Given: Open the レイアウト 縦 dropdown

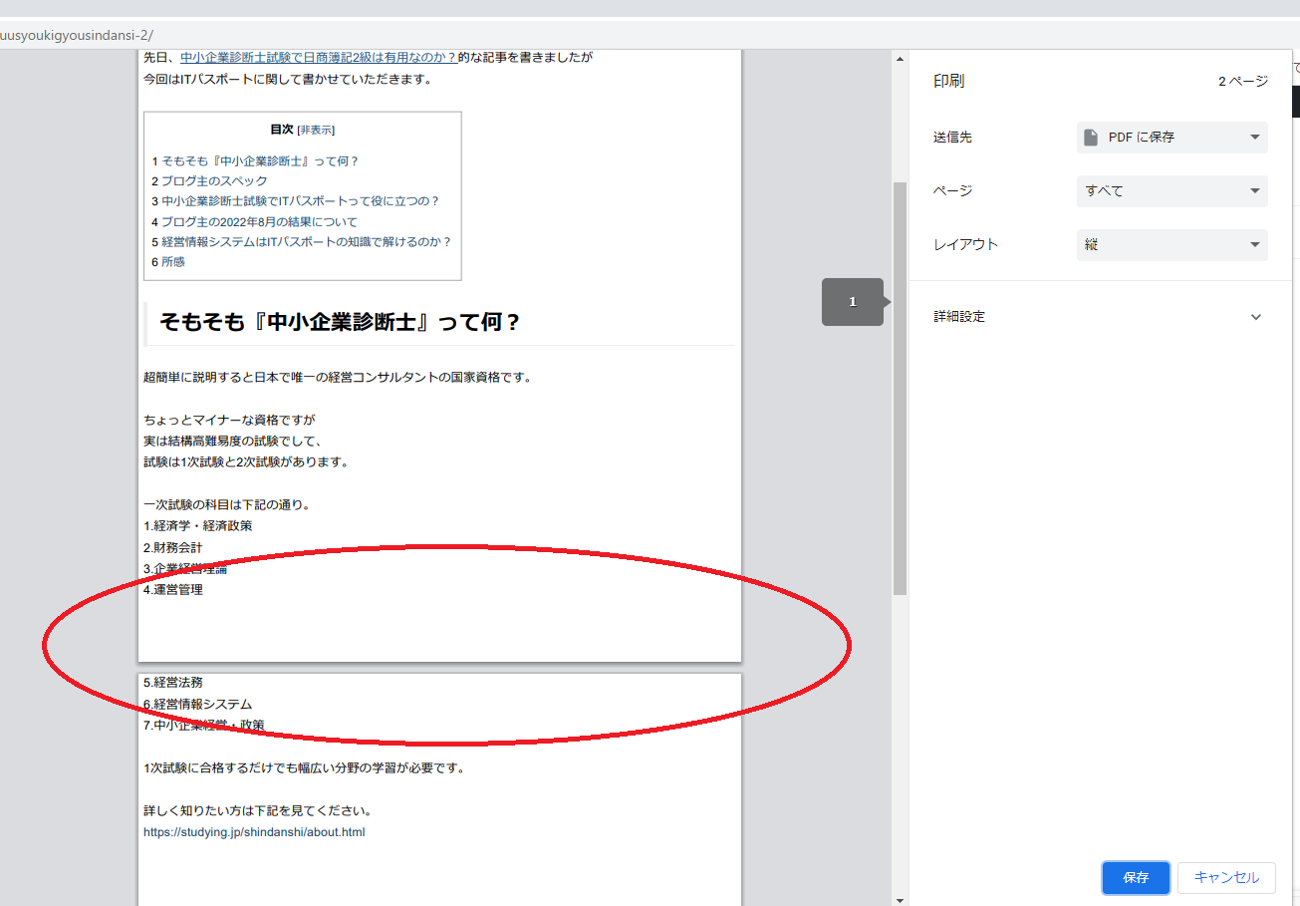Looking at the screenshot, I should click(1172, 245).
